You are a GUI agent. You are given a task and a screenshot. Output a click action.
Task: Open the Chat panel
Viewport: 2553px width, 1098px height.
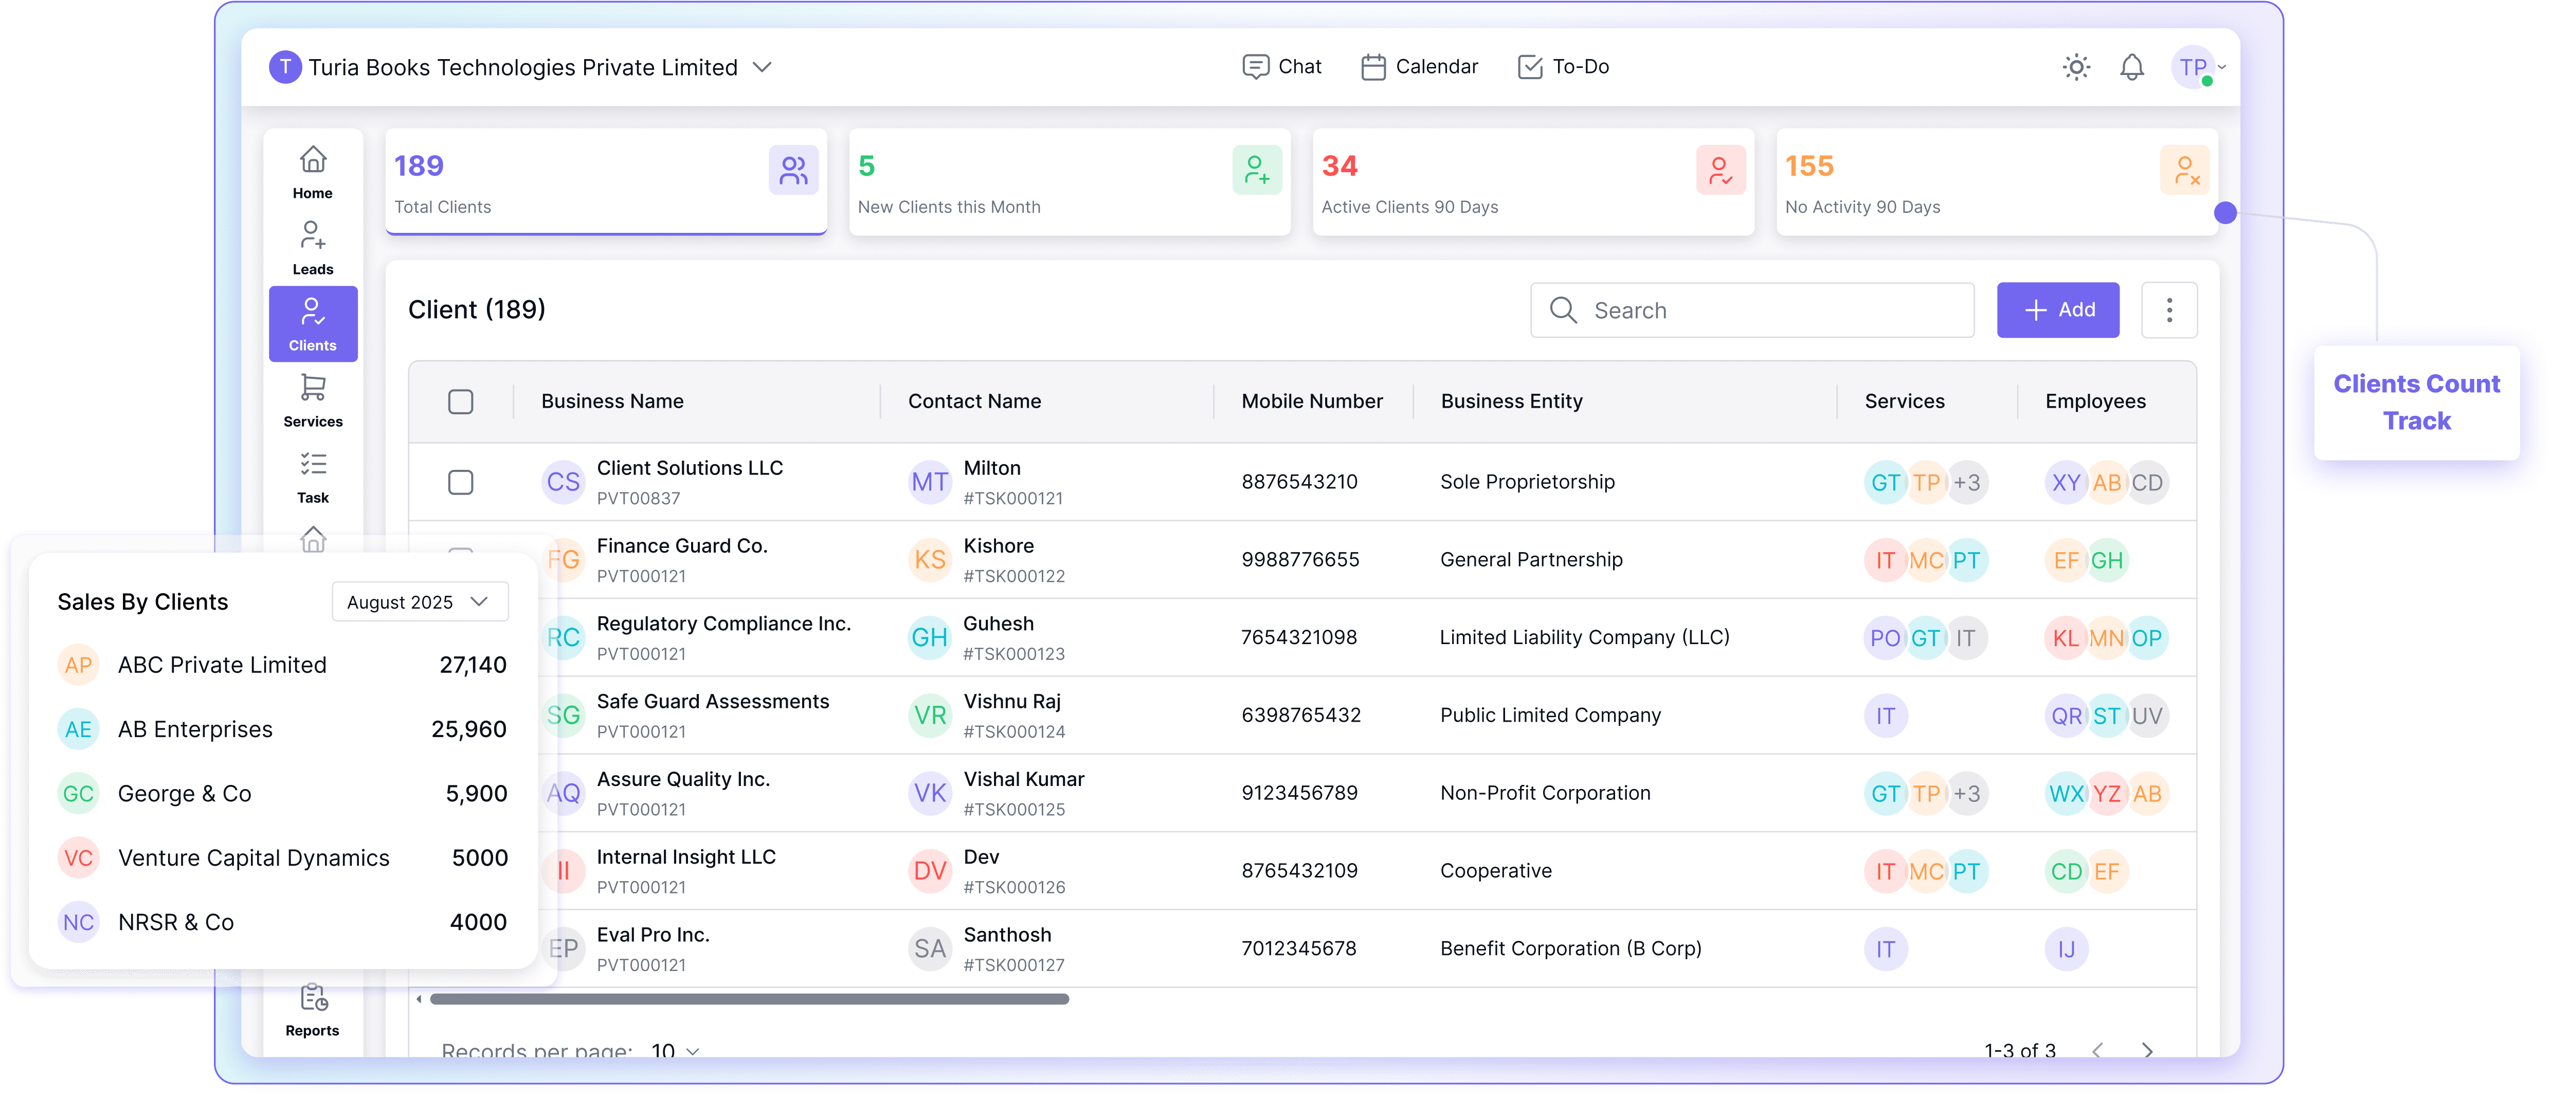(x=1281, y=66)
